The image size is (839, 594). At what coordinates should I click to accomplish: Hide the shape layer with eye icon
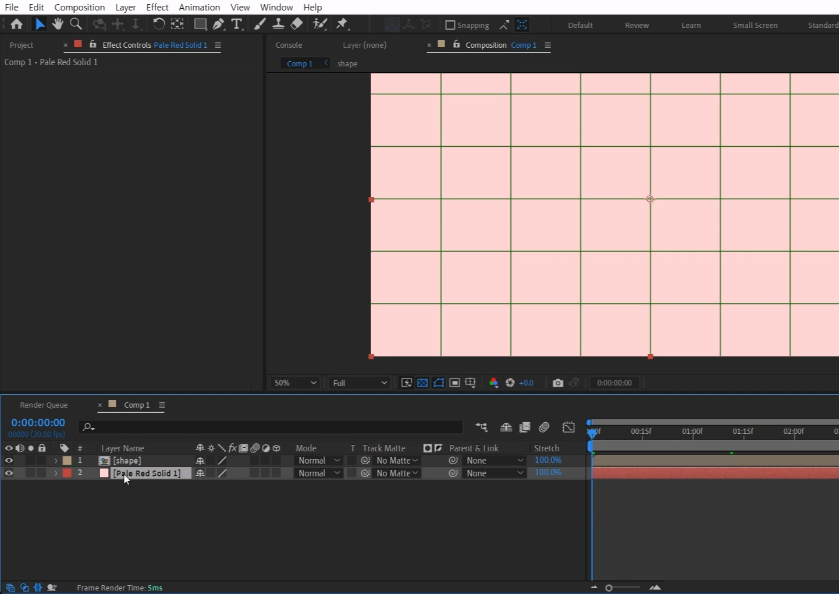(9, 461)
